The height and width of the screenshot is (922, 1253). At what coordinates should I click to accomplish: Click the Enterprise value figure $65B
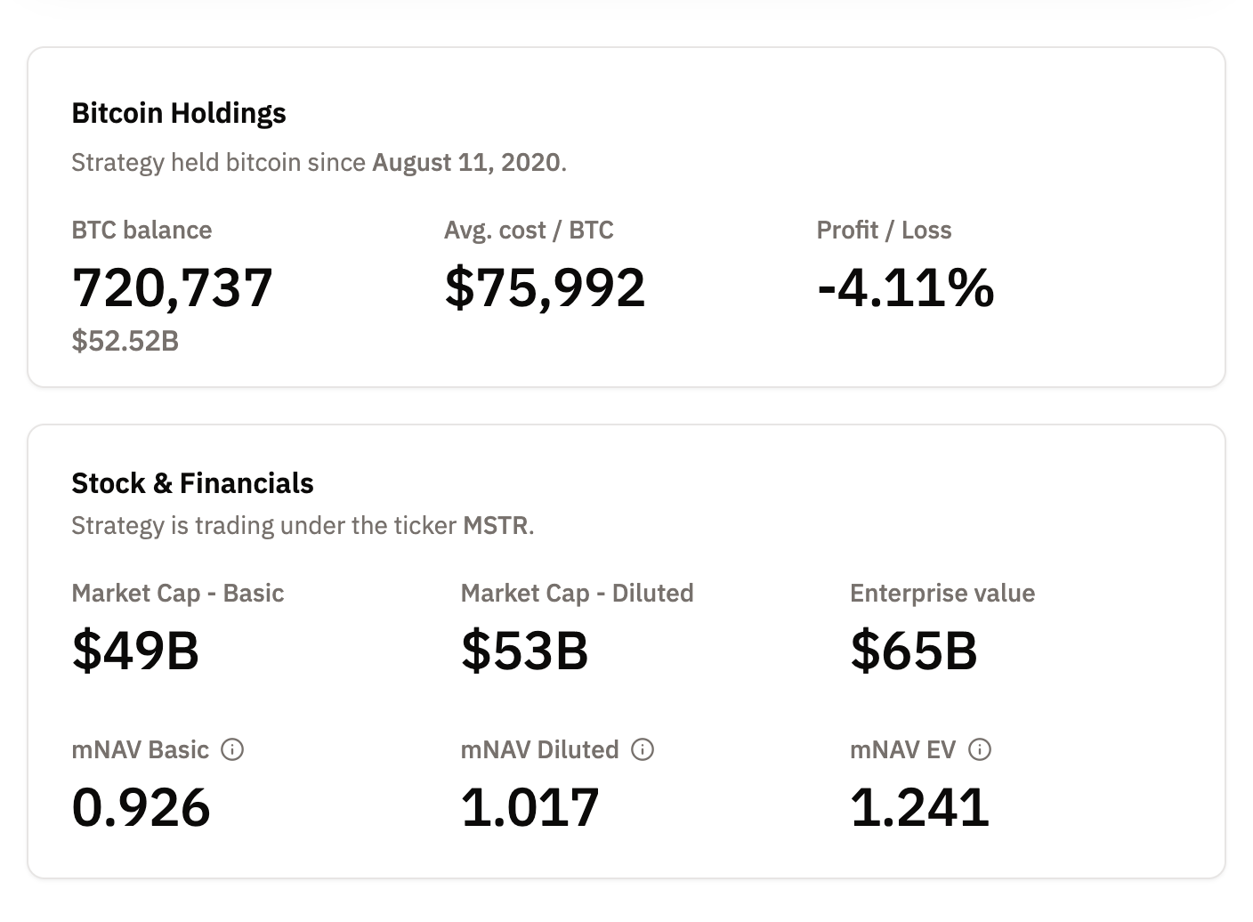coord(913,651)
